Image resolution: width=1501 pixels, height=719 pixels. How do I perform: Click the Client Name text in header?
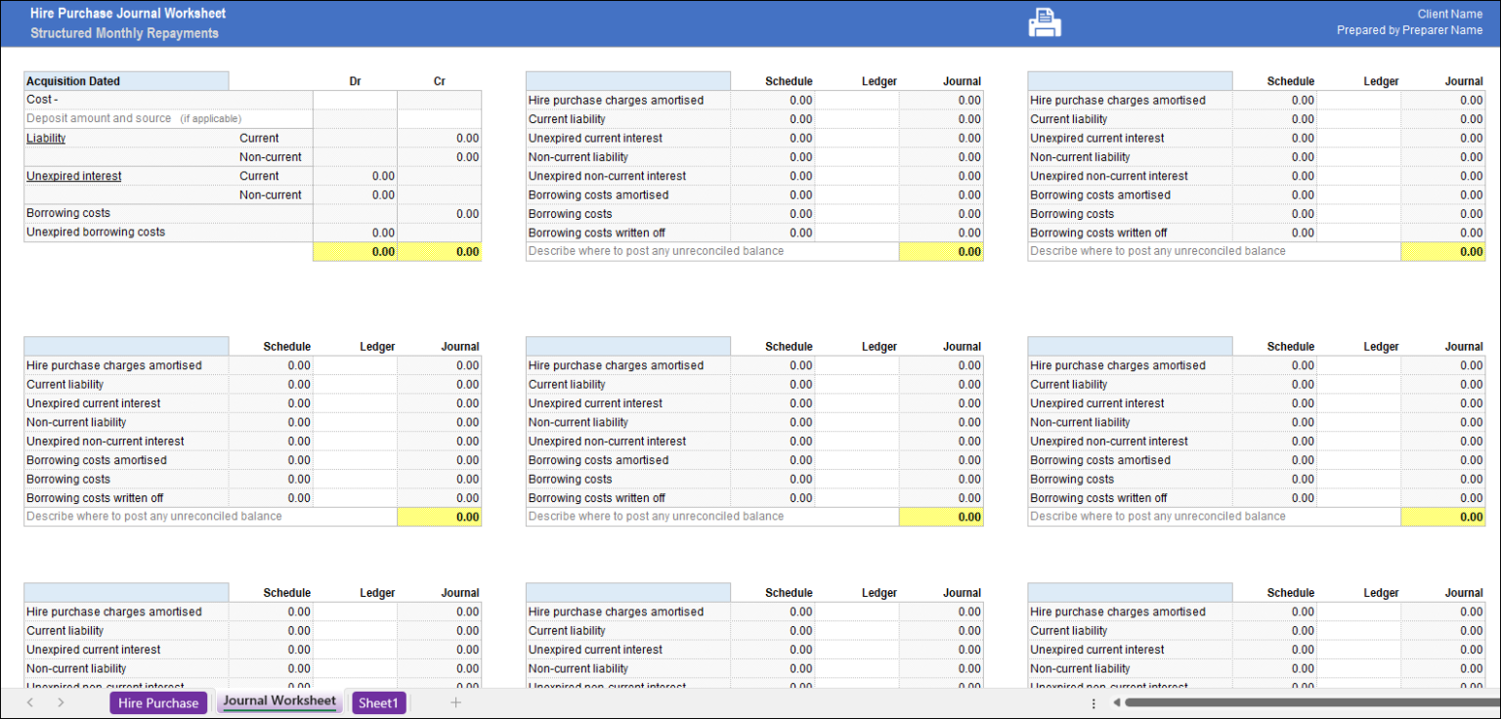[1449, 13]
